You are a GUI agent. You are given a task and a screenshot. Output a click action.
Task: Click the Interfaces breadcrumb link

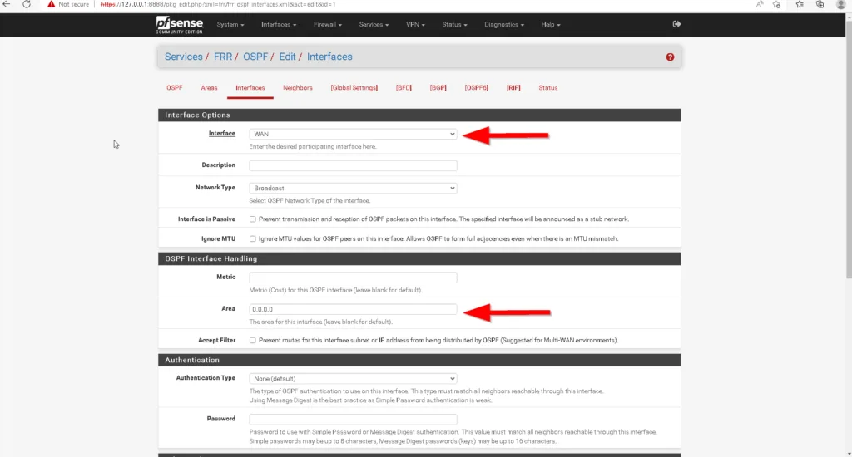(329, 57)
